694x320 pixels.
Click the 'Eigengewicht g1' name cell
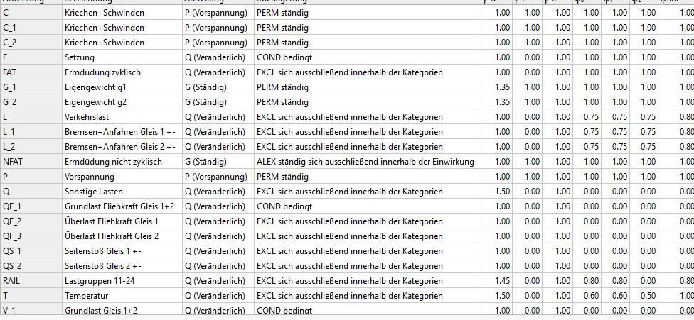click(x=122, y=87)
